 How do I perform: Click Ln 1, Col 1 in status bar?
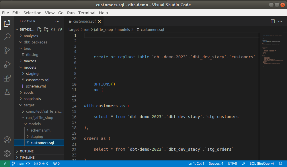[x=196, y=164]
